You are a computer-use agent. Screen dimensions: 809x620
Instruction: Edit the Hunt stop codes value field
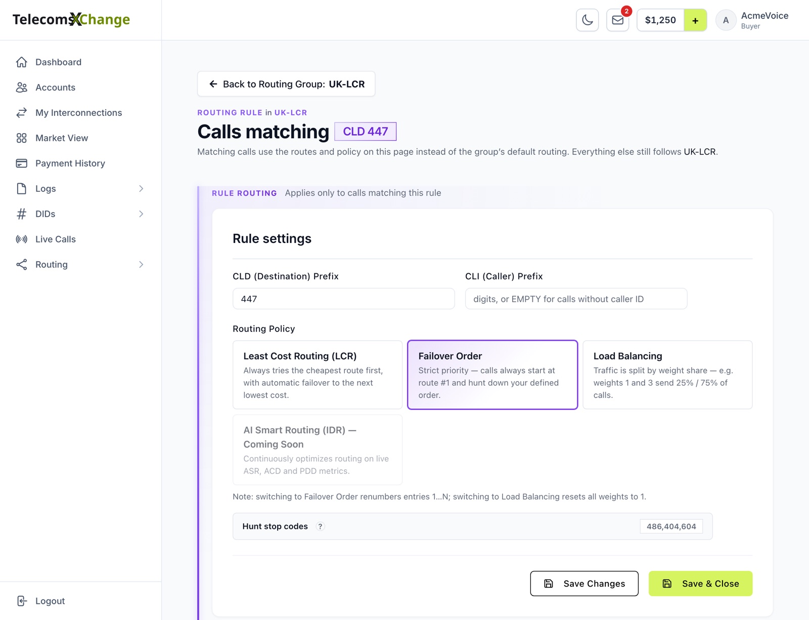[x=671, y=526]
